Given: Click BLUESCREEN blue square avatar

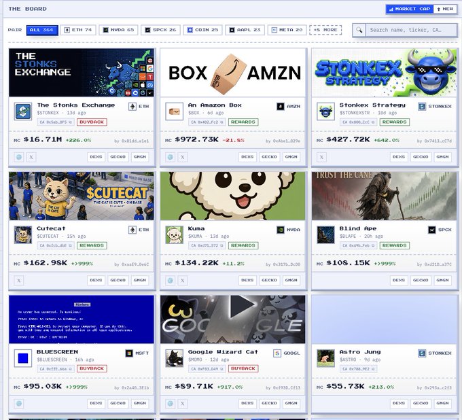Looking at the screenshot, I should click(23, 358).
